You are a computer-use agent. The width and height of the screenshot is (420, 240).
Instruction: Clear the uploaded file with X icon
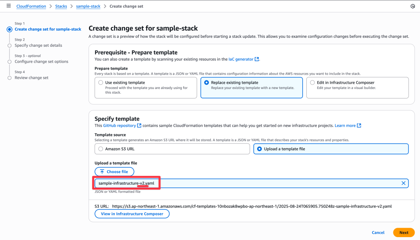404,183
